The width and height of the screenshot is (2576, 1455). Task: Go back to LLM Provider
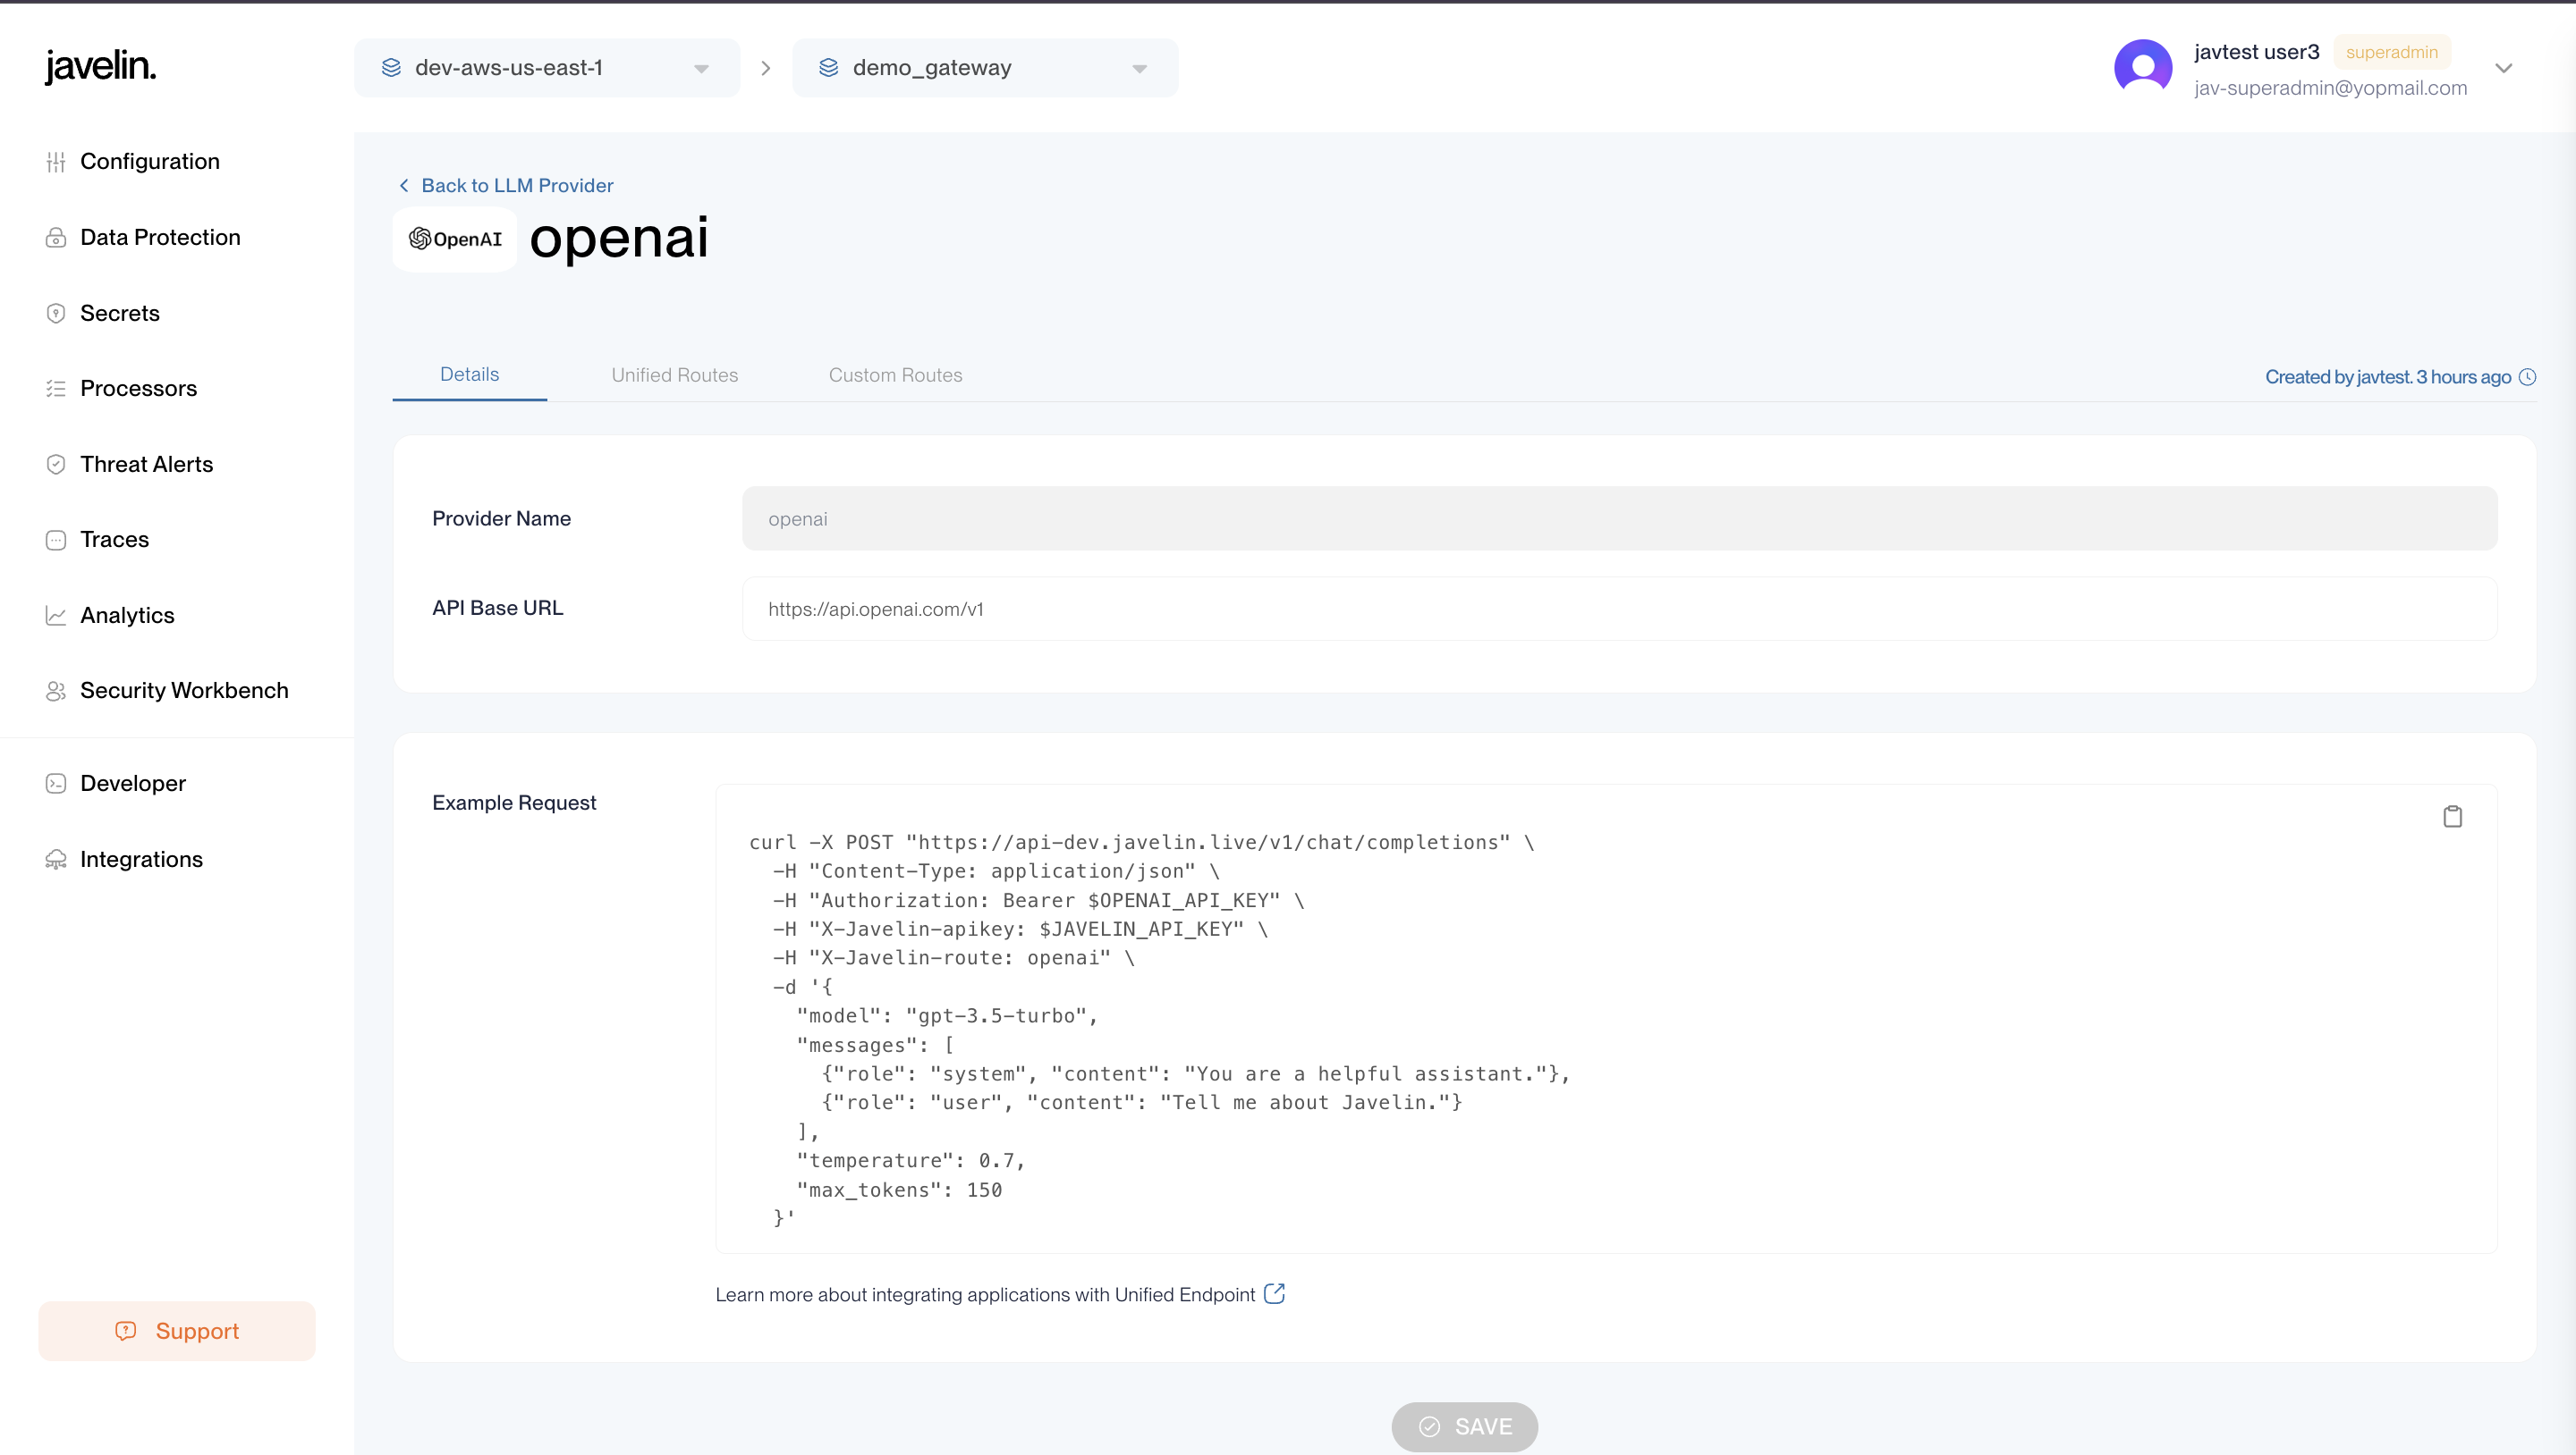click(x=506, y=185)
